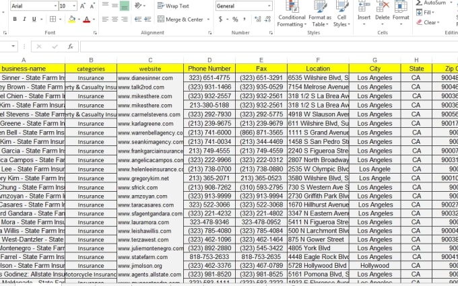458x286 pixels.
Task: Open Font Color dropdown arrow
Action: coord(94,20)
